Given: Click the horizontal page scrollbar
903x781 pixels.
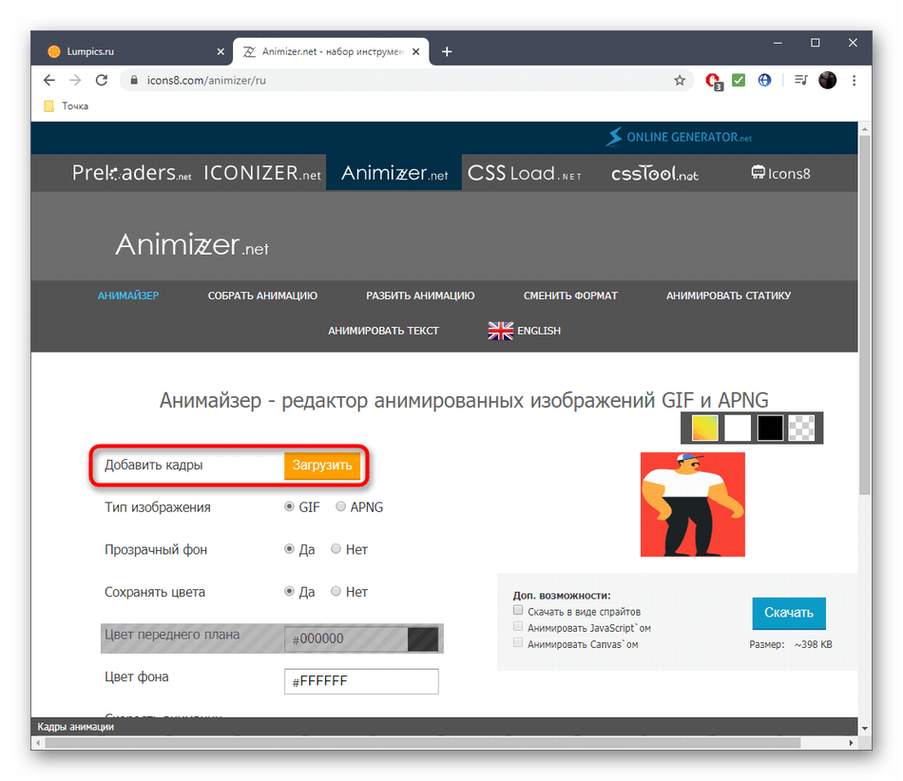Looking at the screenshot, I should point(423,743).
